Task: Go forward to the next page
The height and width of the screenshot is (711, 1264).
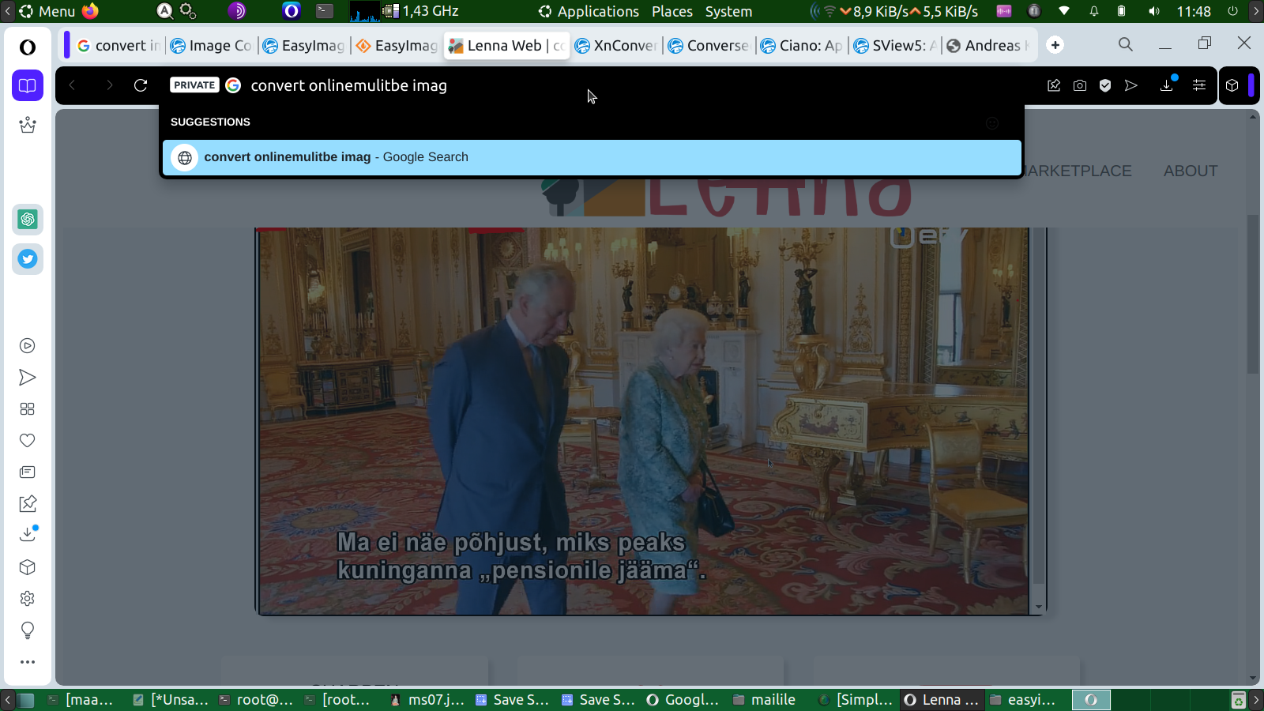Action: 109,85
